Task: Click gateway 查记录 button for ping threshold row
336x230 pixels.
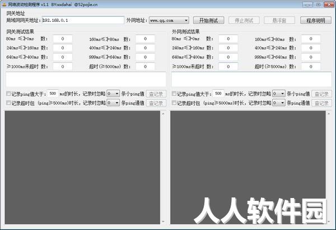Action: pyautogui.click(x=156, y=94)
